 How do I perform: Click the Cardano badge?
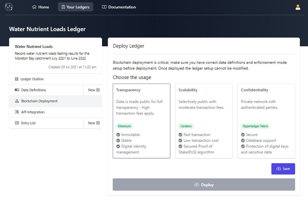click(186, 126)
